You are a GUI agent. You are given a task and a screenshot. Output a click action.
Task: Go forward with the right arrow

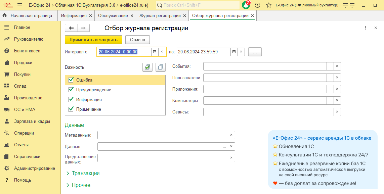[83, 28]
